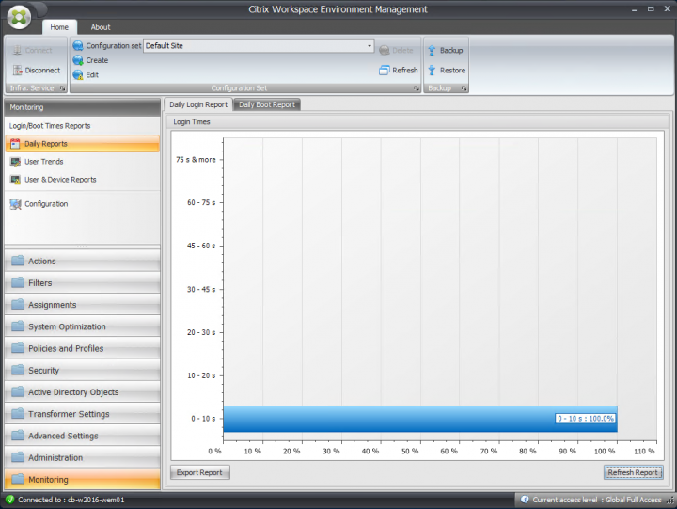Viewport: 677px width, 509px height.
Task: Expand the Configuration Set group launcher
Action: tap(416, 88)
